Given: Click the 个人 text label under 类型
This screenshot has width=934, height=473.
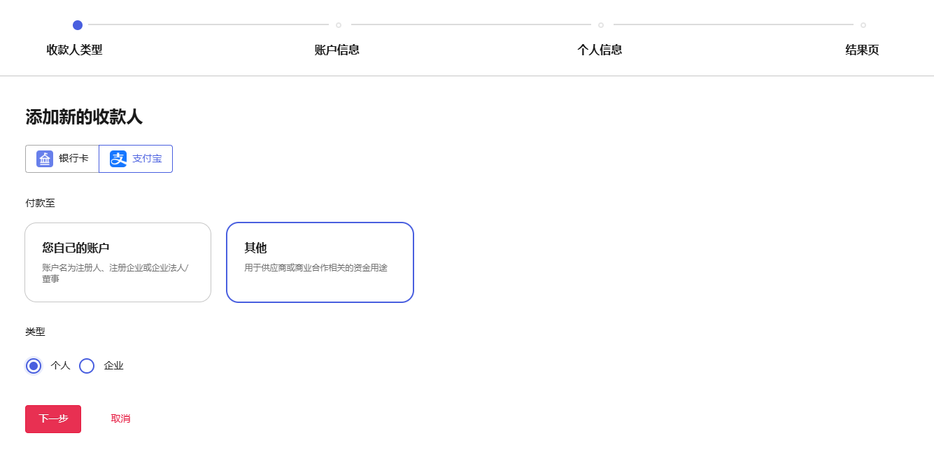Looking at the screenshot, I should (61, 366).
